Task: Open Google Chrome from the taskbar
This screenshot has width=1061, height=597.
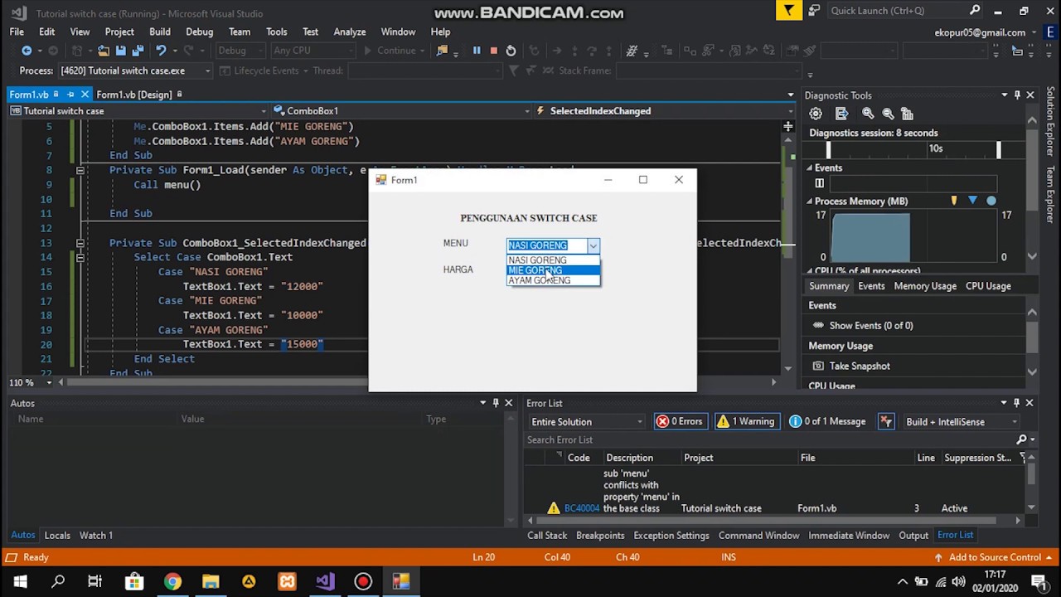Action: [x=172, y=581]
